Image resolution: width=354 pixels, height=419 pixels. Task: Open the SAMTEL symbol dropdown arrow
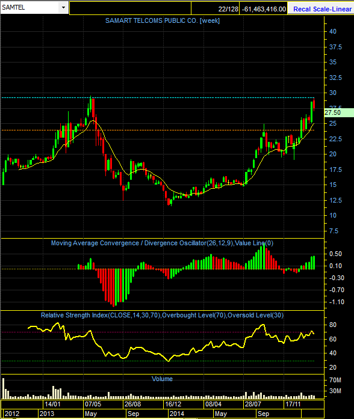63,7
